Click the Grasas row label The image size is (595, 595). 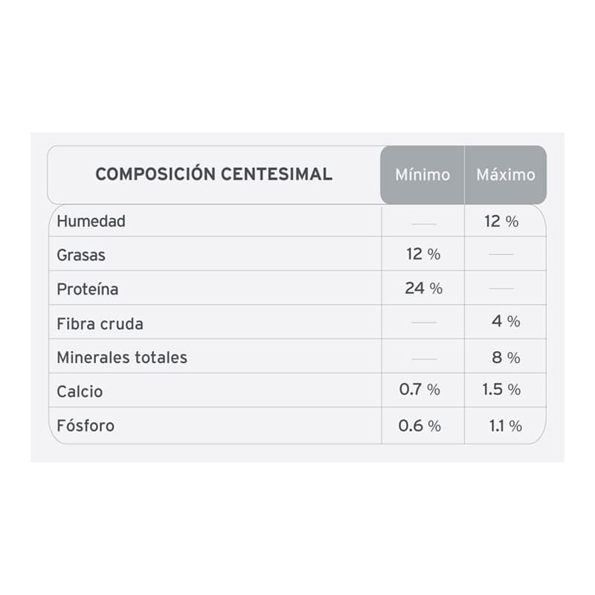pyautogui.click(x=81, y=255)
